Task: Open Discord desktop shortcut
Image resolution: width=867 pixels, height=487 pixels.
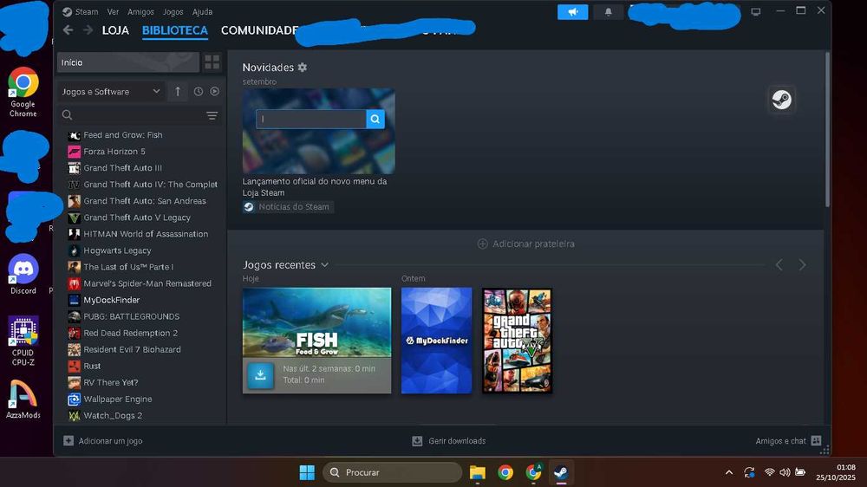Action: [23, 274]
